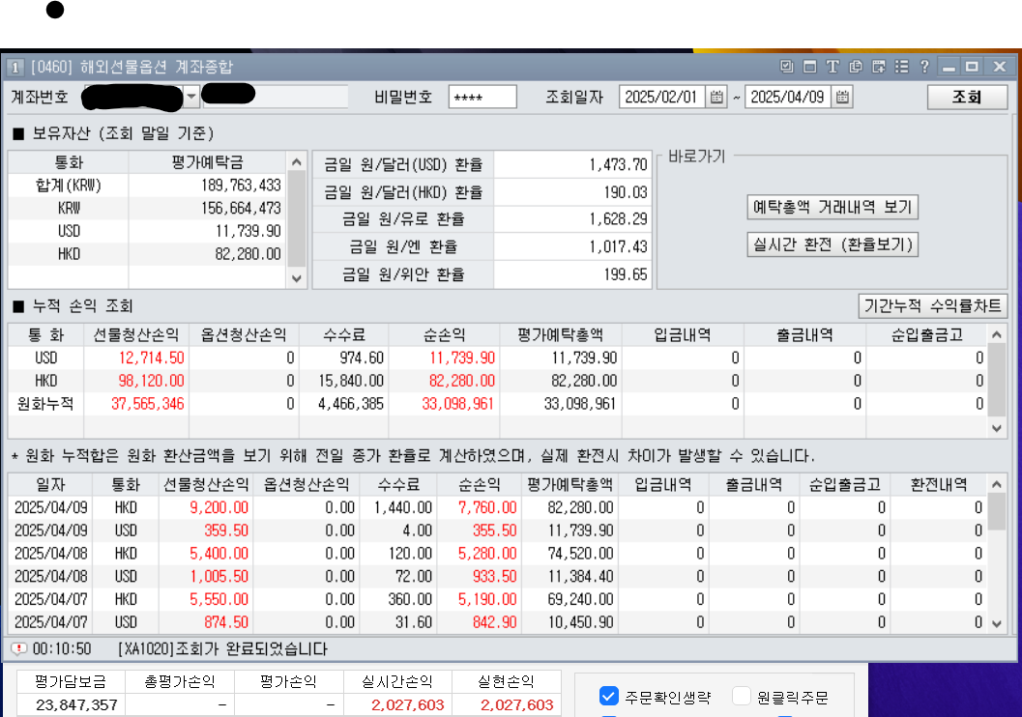Click 일자 header in daily table

[x=51, y=484]
